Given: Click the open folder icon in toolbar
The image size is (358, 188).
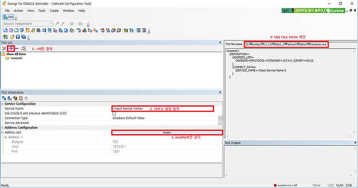Looking at the screenshot, I should pyautogui.click(x=12, y=37).
